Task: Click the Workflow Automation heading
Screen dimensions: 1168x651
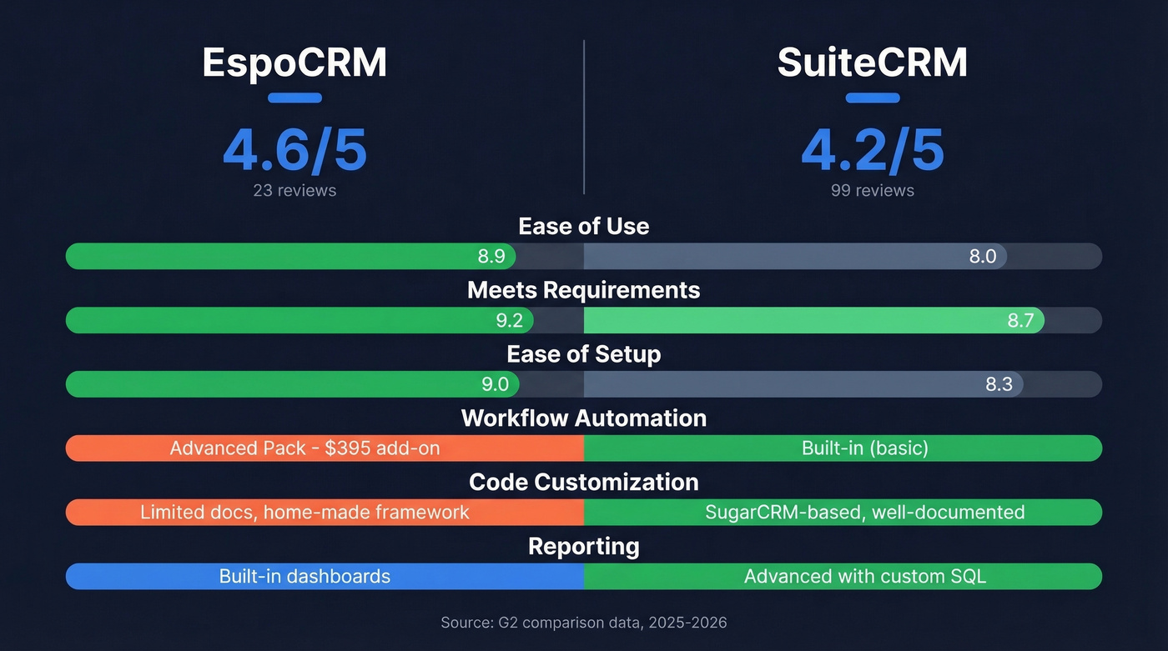Action: tap(583, 418)
